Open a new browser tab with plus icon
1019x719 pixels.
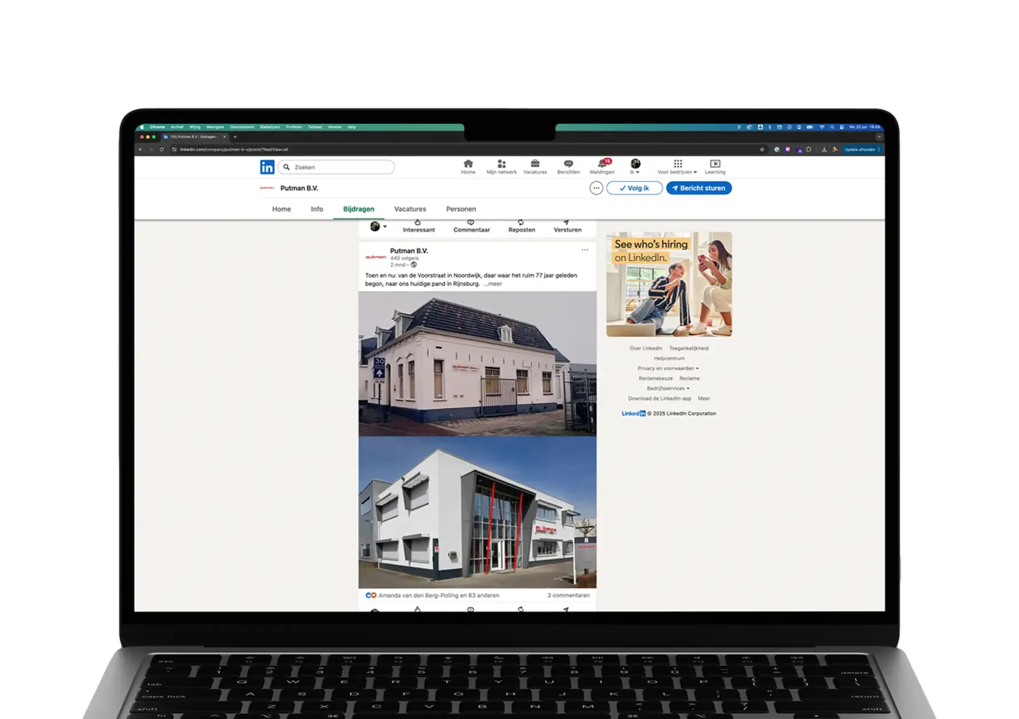(x=235, y=137)
